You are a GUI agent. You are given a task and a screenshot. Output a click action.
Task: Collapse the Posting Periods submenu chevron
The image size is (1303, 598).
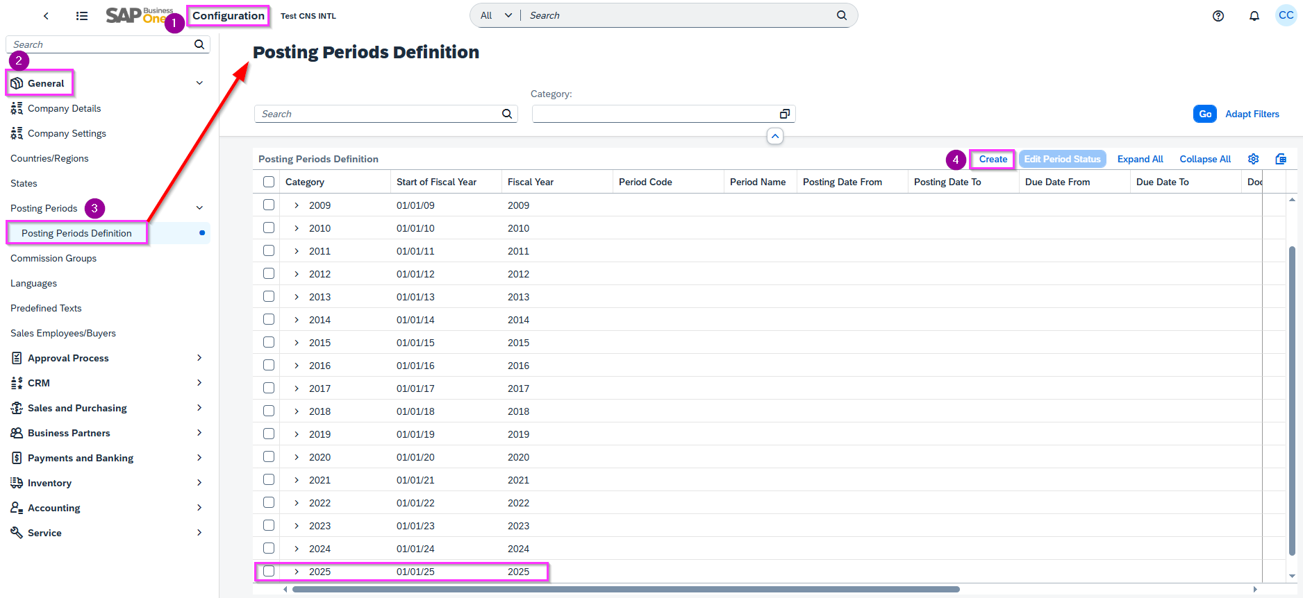point(199,208)
